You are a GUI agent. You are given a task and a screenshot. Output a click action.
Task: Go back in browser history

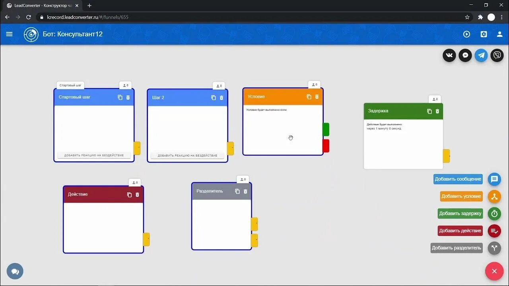(x=7, y=17)
